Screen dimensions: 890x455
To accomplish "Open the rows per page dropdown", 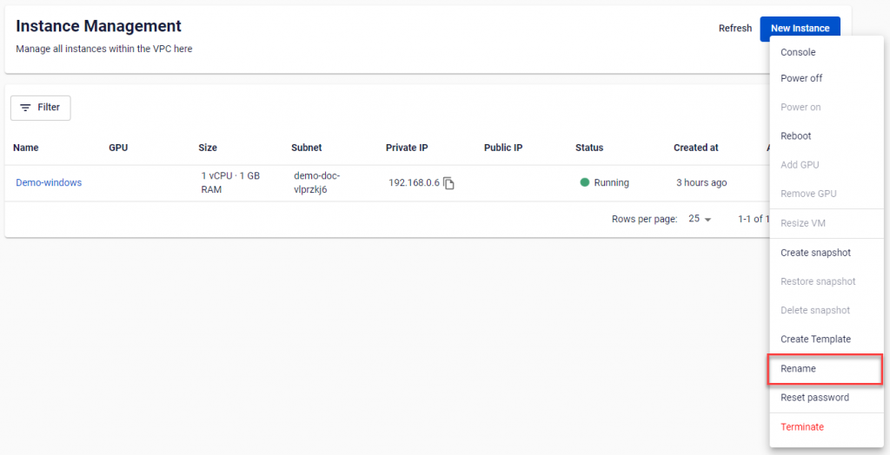I will point(700,219).
